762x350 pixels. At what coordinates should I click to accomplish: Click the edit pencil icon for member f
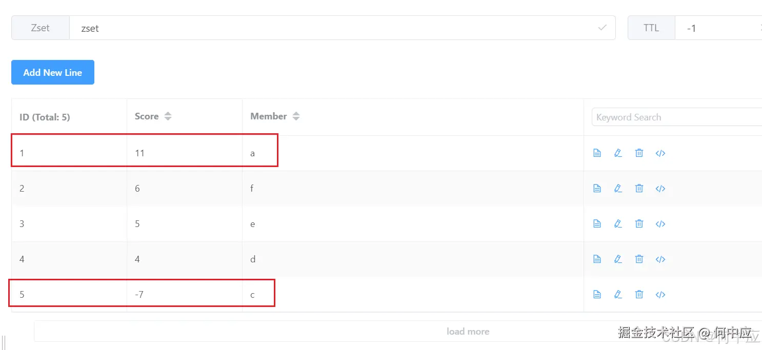click(x=618, y=189)
